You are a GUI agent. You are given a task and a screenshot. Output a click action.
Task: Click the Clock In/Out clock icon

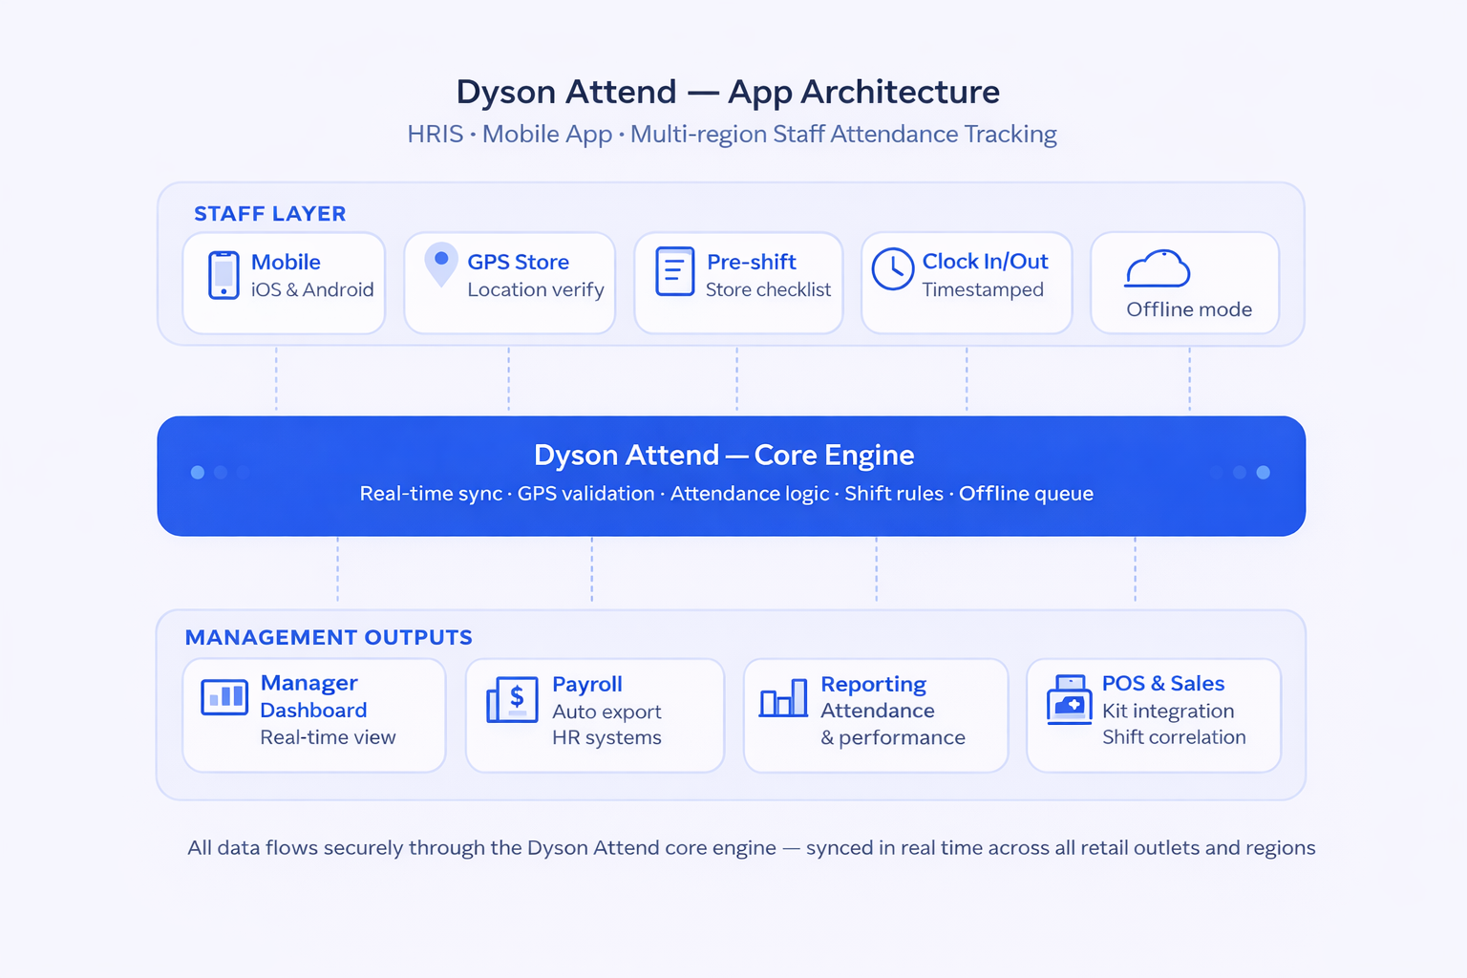coord(893,269)
